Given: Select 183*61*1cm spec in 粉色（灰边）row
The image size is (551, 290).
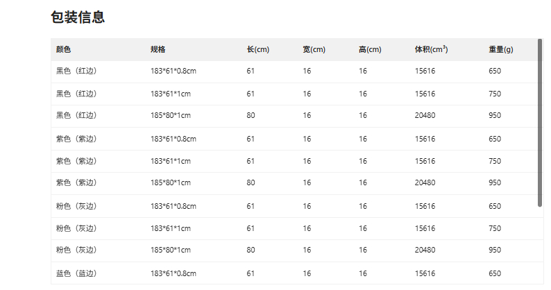Looking at the screenshot, I should coord(170,228).
